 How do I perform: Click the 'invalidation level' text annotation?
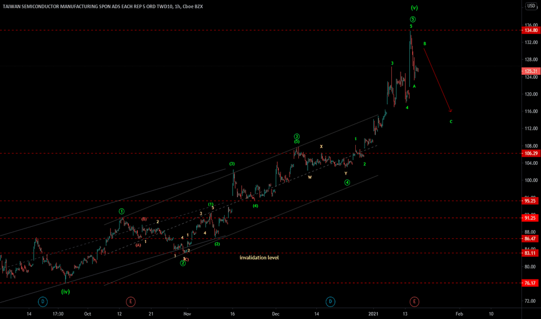coord(259,258)
